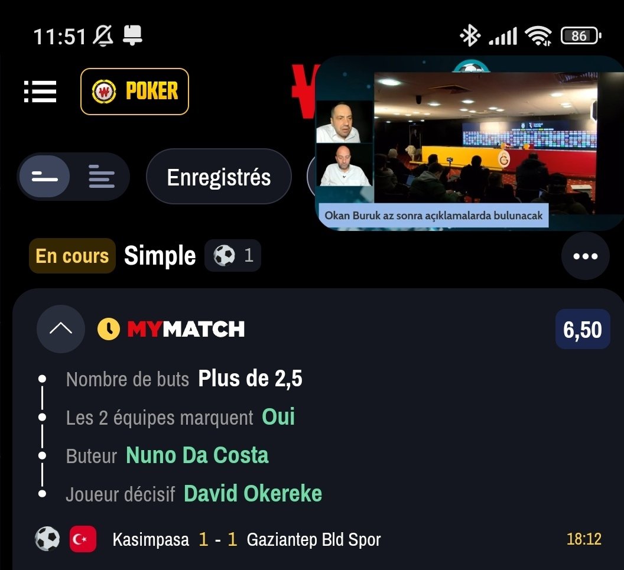Open the Enregistrés tab
Image resolution: width=624 pixels, height=570 pixels.
[219, 176]
